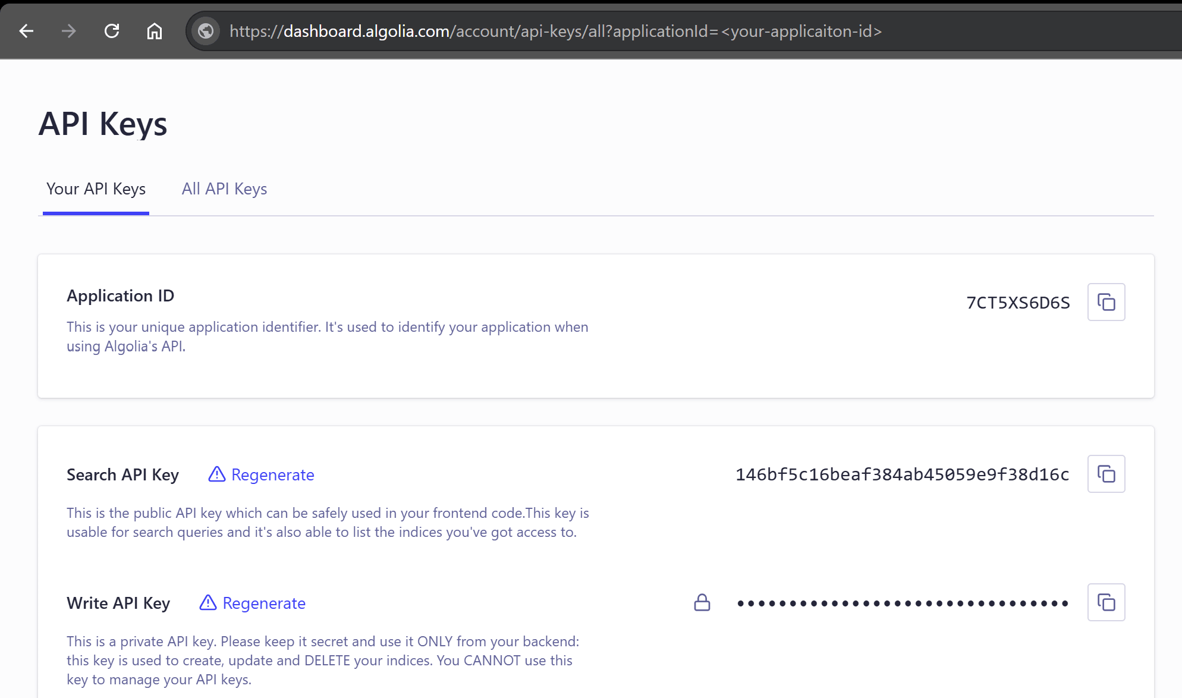Navigate back in browser history

[x=26, y=31]
